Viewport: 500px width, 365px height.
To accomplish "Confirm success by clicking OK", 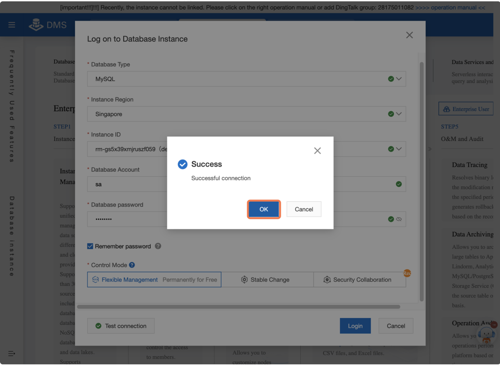I will pyautogui.click(x=264, y=209).
